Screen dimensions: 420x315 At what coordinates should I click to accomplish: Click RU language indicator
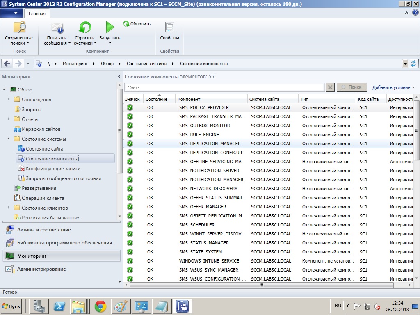pyautogui.click(x=338, y=306)
